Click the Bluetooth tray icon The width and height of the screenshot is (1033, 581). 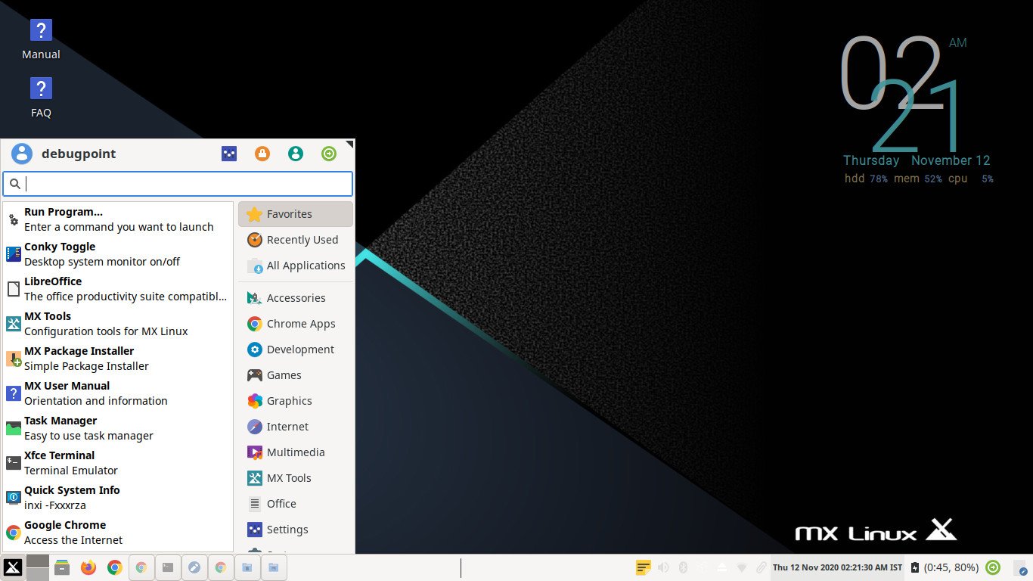click(682, 567)
